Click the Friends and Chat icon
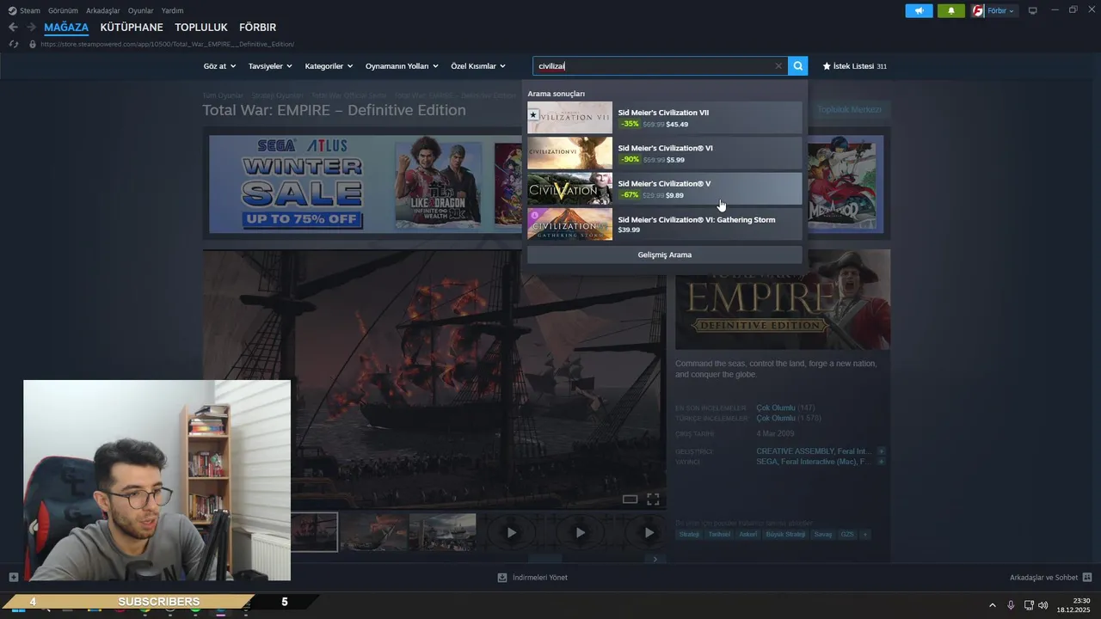The image size is (1101, 619). (1087, 578)
